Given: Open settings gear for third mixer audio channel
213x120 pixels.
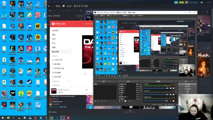Looking at the screenshot, I should tap(174, 101).
